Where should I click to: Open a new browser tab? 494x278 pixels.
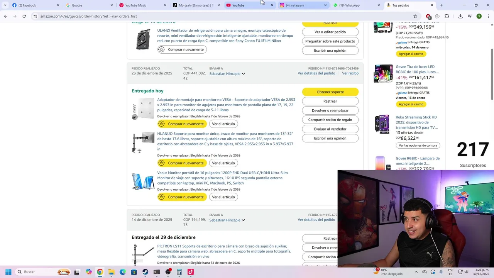441,5
